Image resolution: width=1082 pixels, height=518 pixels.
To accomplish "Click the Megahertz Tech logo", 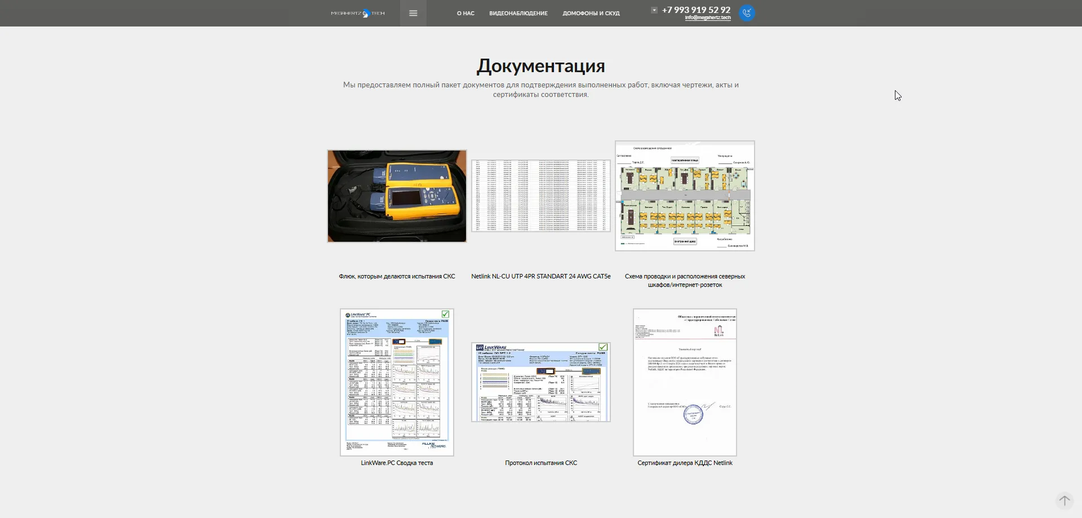I will pos(358,13).
